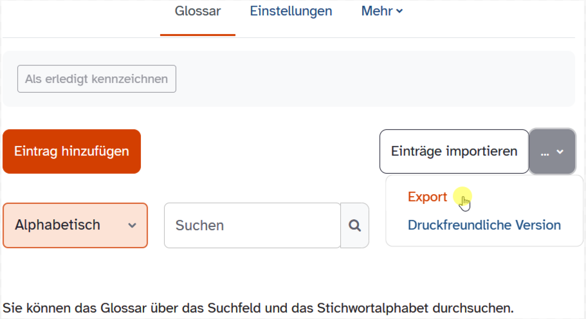Image resolution: width=586 pixels, height=319 pixels.
Task: Click the Einträge importieren button
Action: (454, 152)
